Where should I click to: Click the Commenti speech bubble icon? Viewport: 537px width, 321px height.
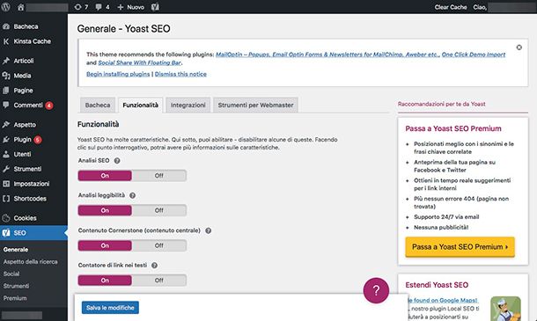(6, 105)
